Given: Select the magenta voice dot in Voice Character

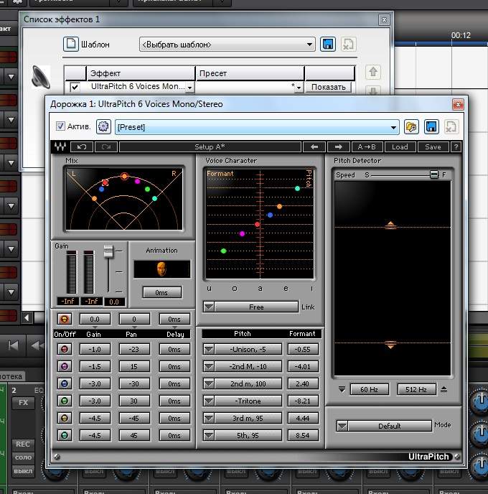Looking at the screenshot, I should tap(242, 233).
